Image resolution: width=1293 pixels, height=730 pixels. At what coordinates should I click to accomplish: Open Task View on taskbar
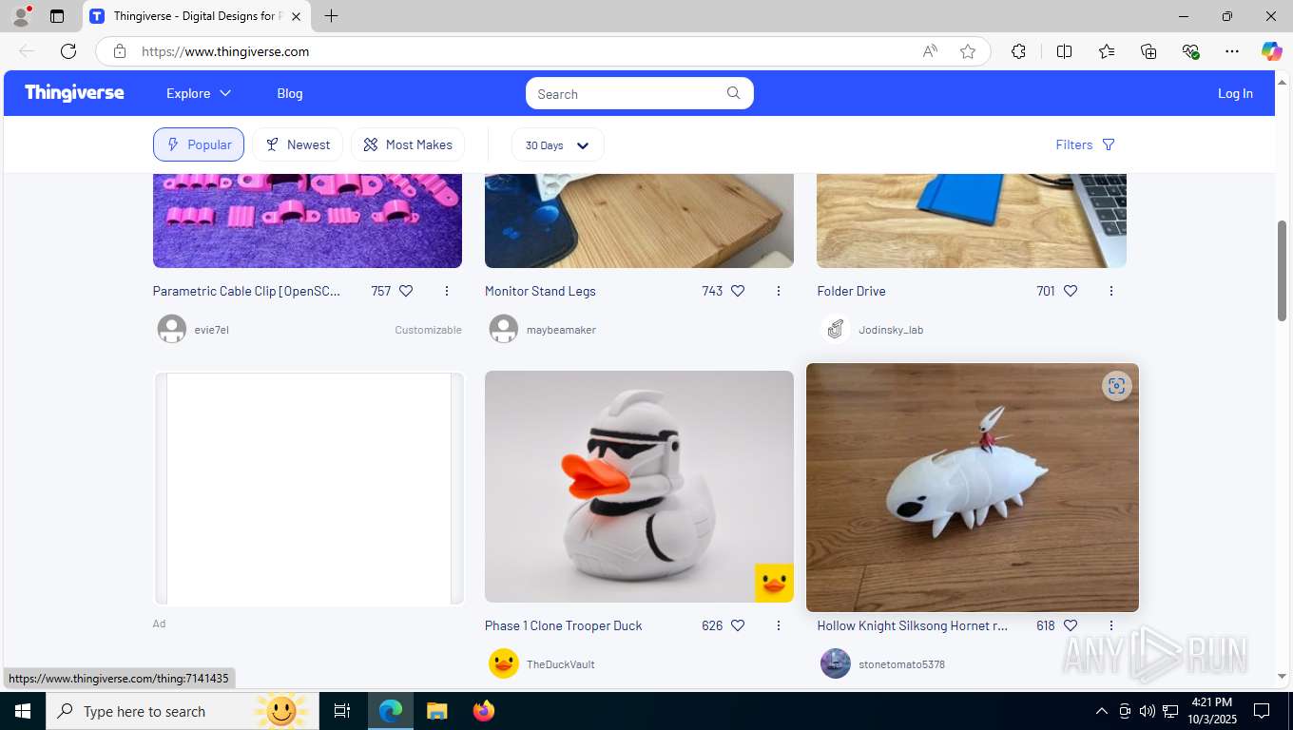pos(342,711)
